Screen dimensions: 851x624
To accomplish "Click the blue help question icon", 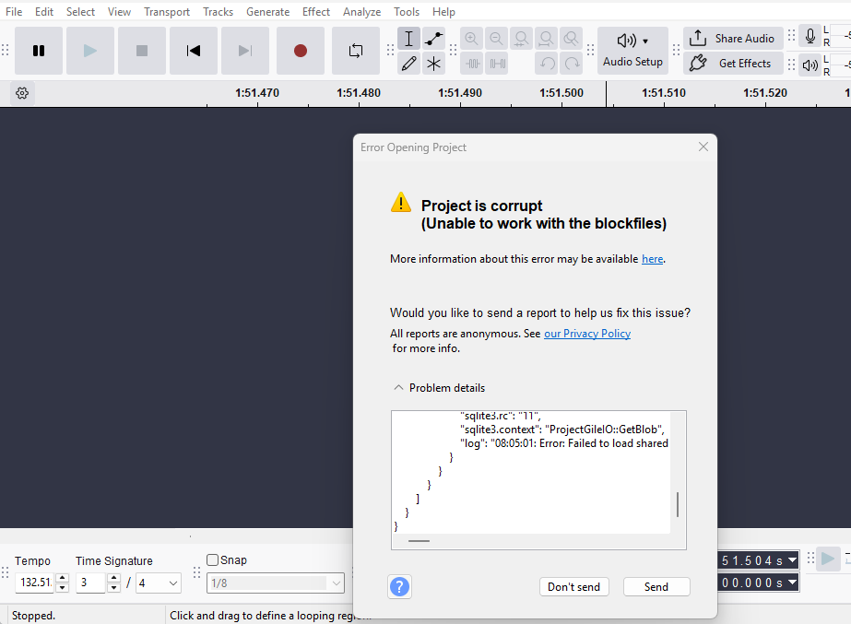I will click(x=400, y=586).
